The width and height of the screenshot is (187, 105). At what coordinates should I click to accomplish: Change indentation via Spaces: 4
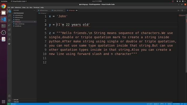coord(156,104)
